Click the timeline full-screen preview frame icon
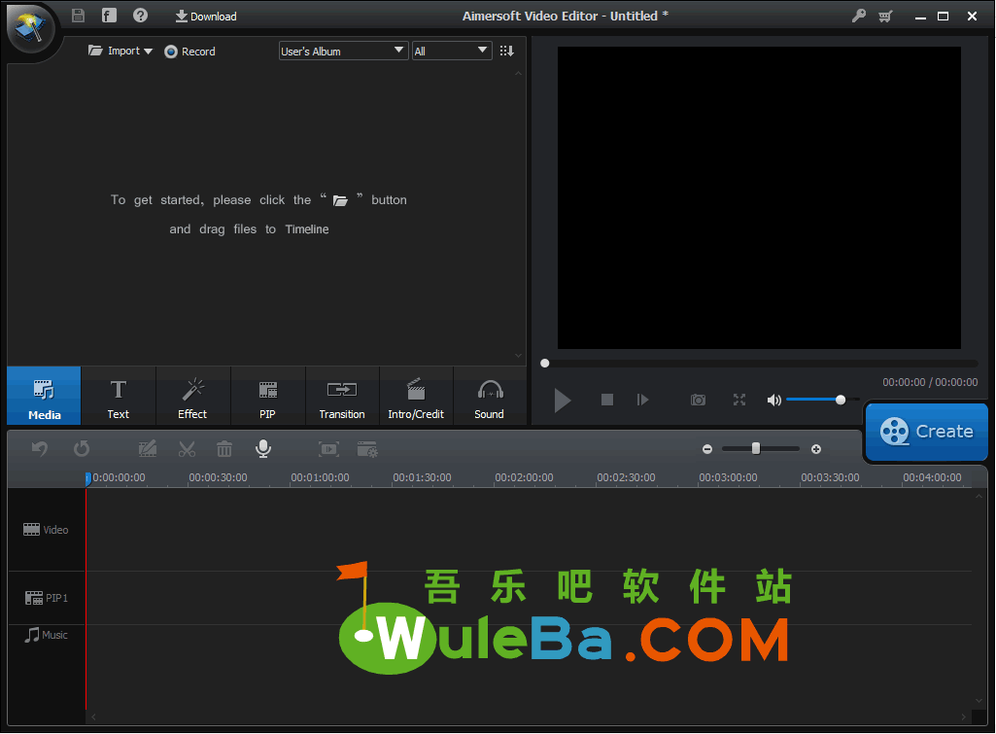This screenshot has height=734, width=996. click(x=328, y=449)
